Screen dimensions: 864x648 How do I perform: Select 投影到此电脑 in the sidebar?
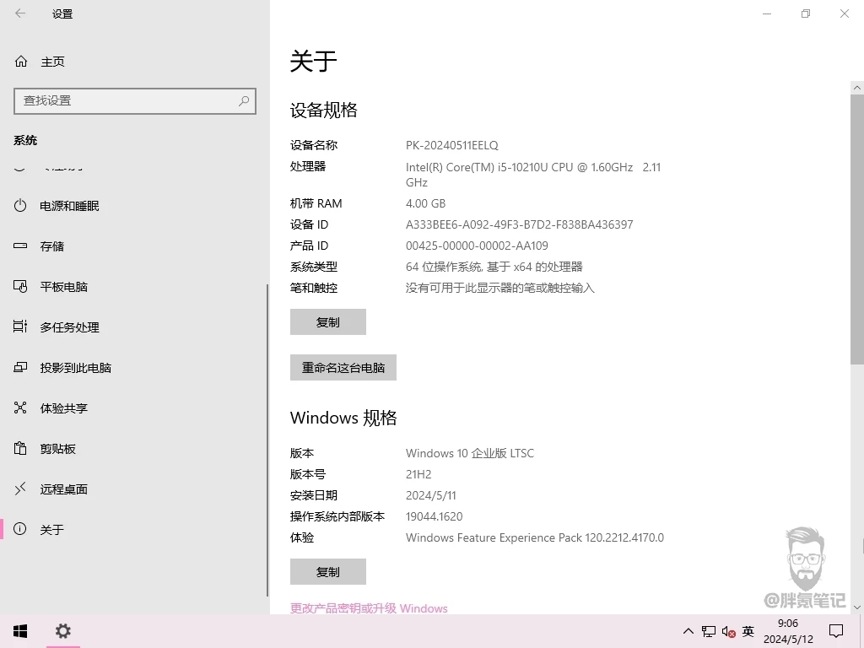(x=75, y=368)
